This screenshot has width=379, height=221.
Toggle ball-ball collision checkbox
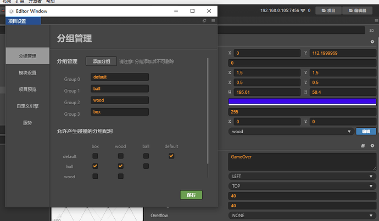146,166
